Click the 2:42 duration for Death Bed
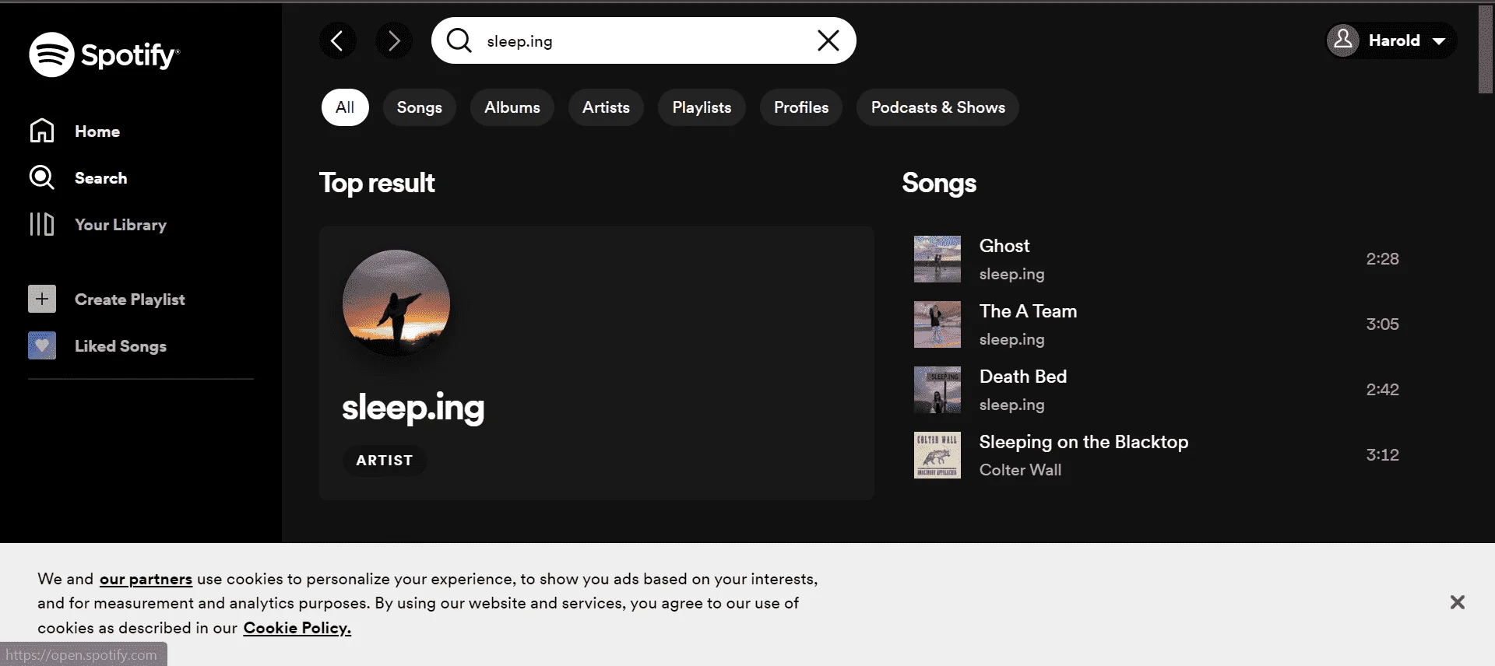The height and width of the screenshot is (666, 1495). (1383, 390)
